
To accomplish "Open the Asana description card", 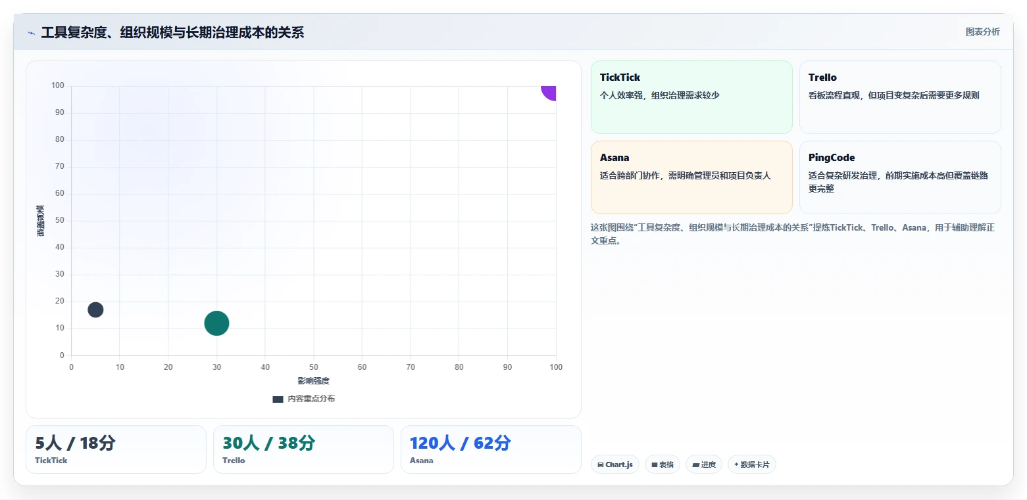I will pos(691,177).
